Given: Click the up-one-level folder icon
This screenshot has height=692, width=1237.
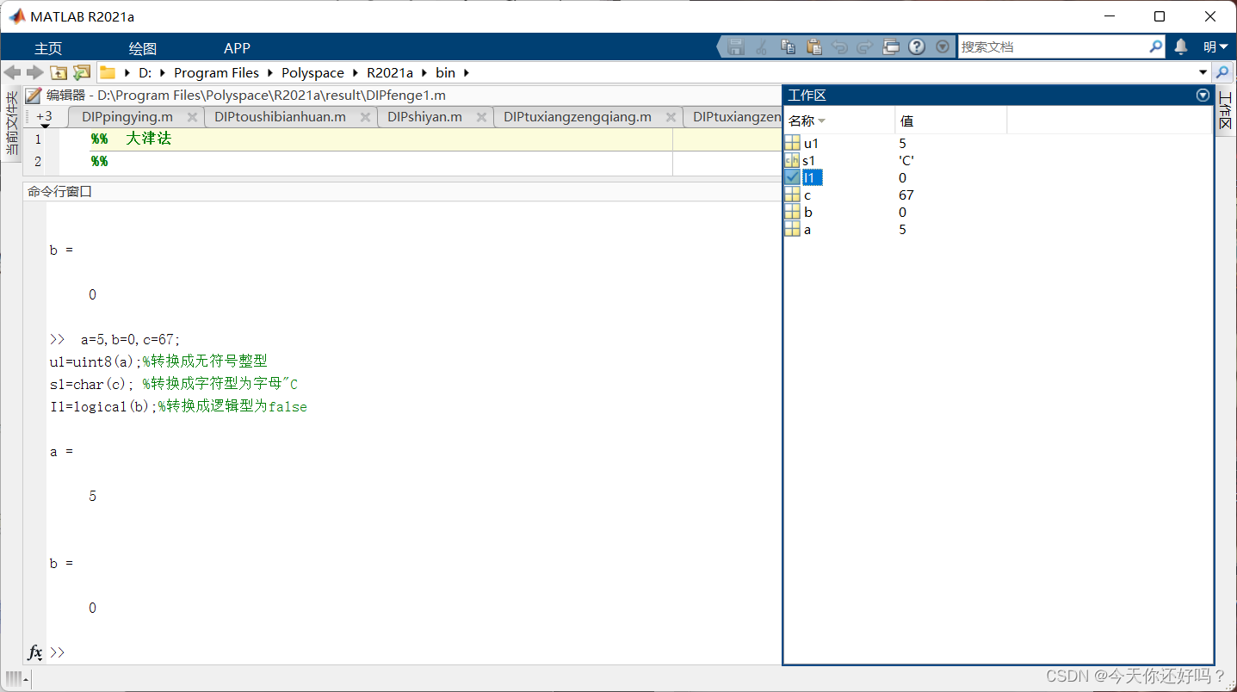Looking at the screenshot, I should pyautogui.click(x=58, y=72).
